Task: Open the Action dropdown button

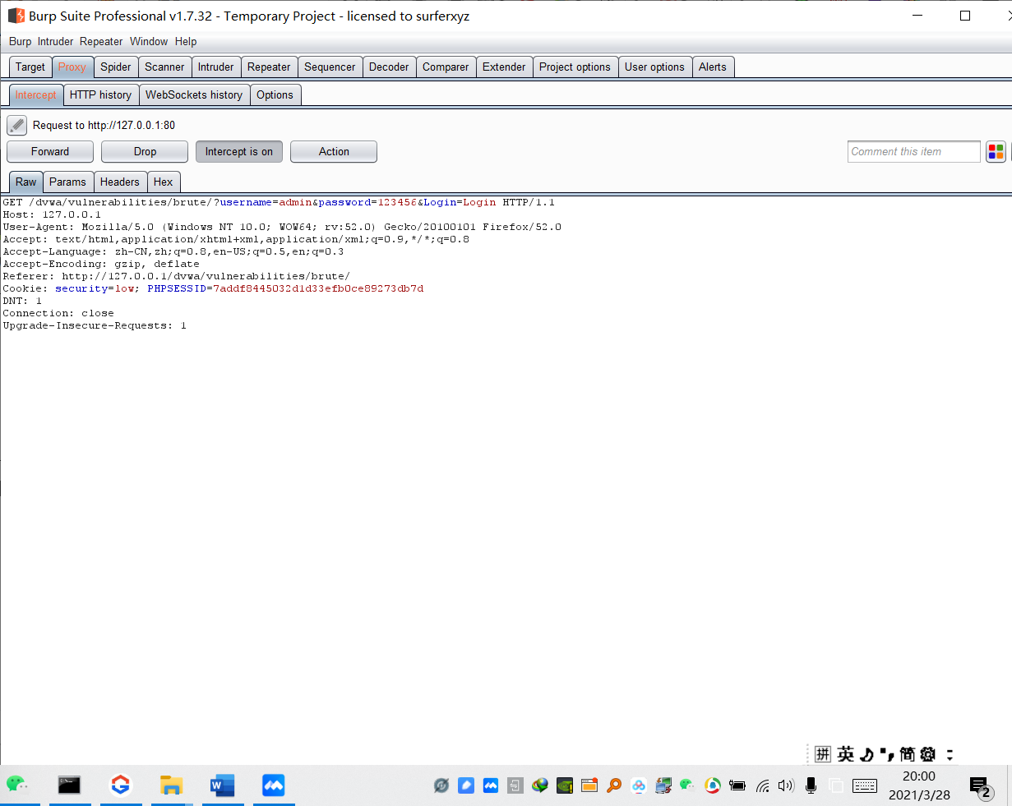Action: (334, 151)
